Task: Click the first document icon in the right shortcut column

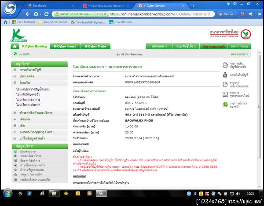Action: [225, 65]
